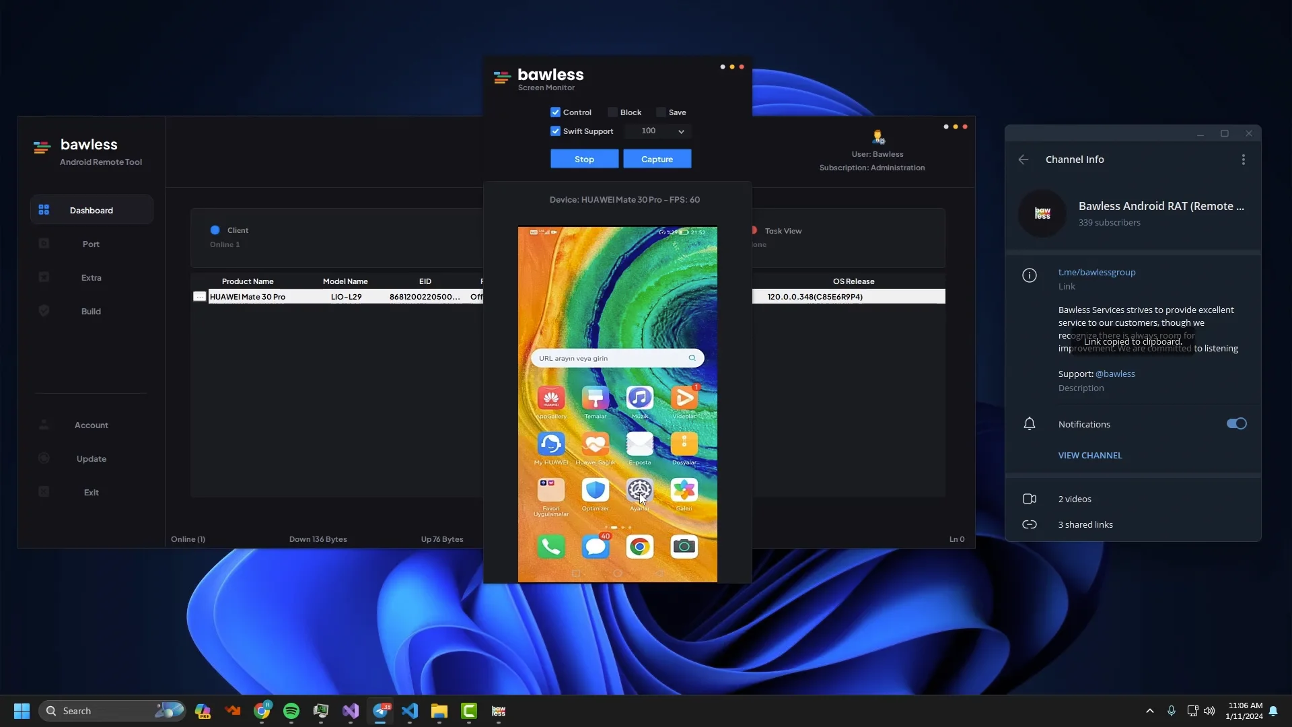The image size is (1292, 727).
Task: Open the Camera app on phone dock
Action: (x=684, y=547)
